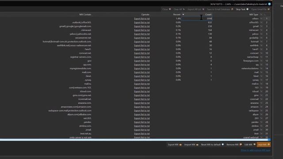This screenshot has width=283, height=159.
Task: Click the small icon beside hotmail type
Action: coord(261,42)
